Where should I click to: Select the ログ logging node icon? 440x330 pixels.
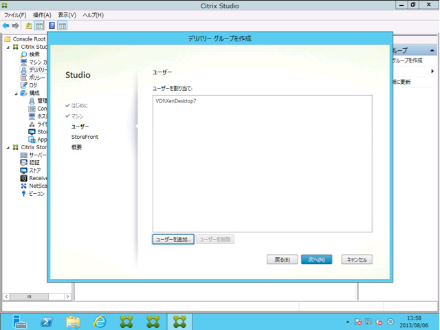tap(24, 85)
